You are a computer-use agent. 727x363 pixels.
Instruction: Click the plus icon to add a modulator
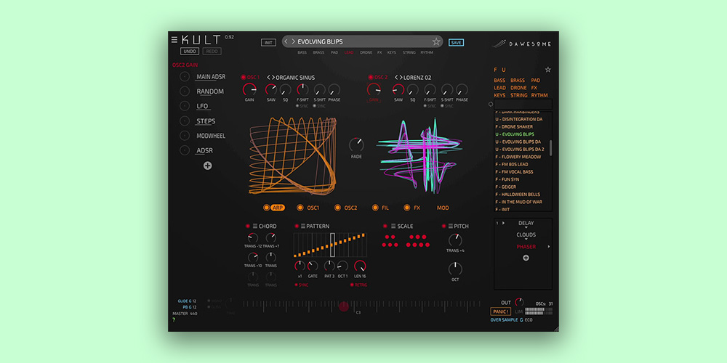pyautogui.click(x=207, y=166)
